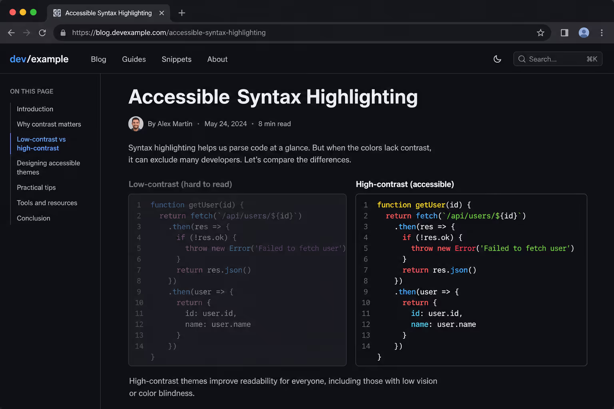Toggle dark mode with the moon icon
The image size is (614, 409).
pyautogui.click(x=497, y=59)
